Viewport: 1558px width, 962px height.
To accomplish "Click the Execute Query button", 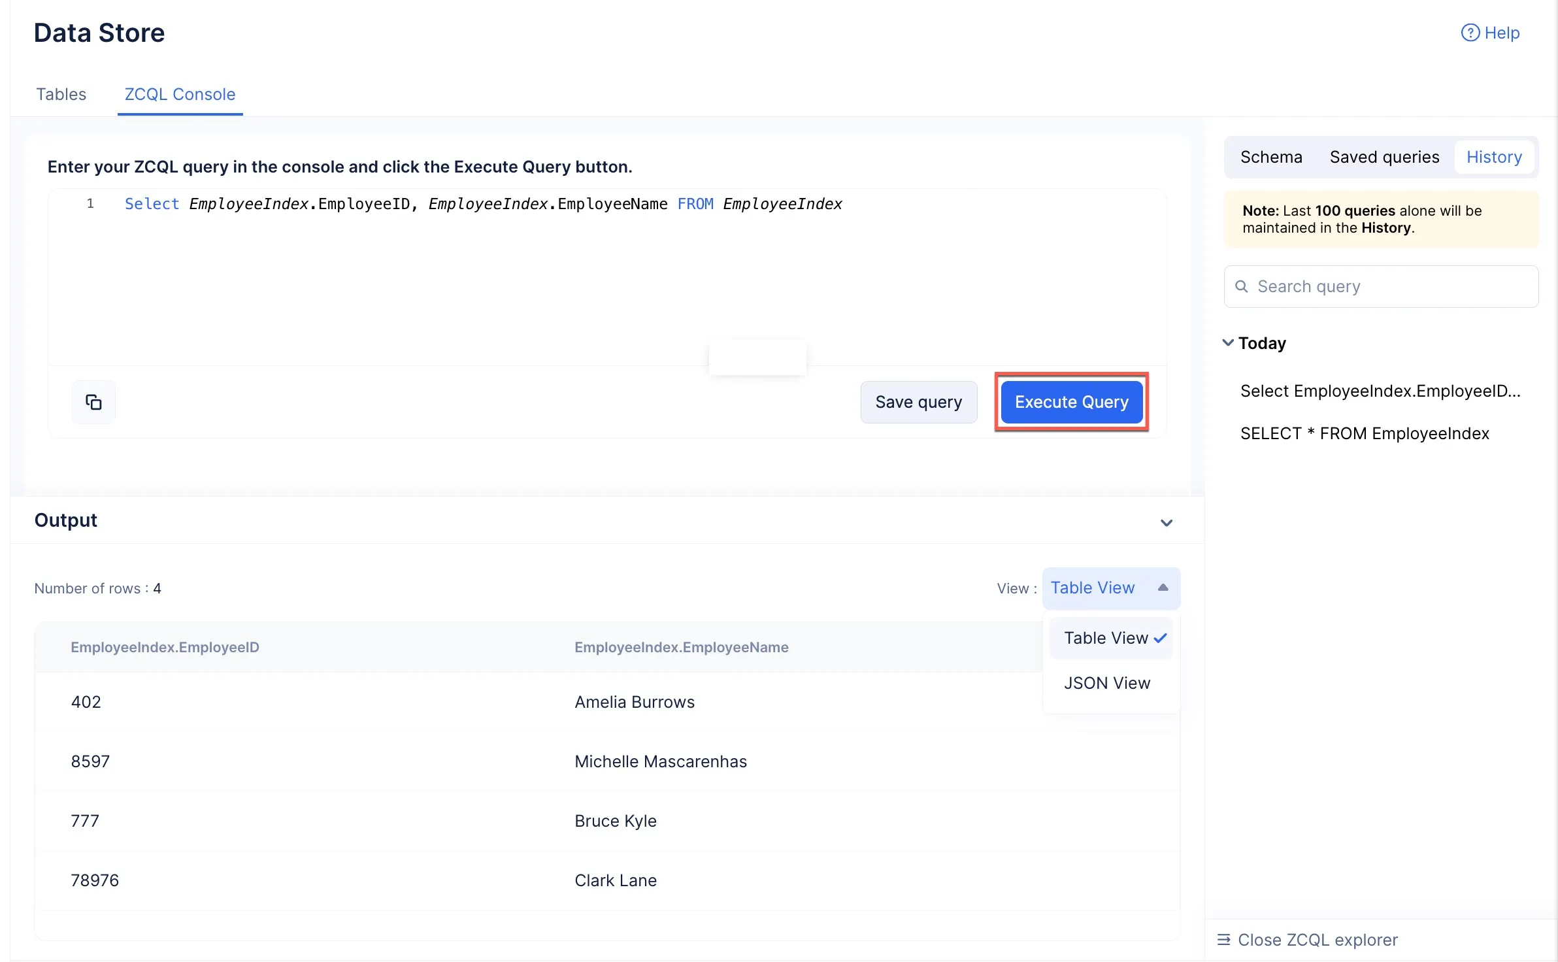I will (1072, 402).
